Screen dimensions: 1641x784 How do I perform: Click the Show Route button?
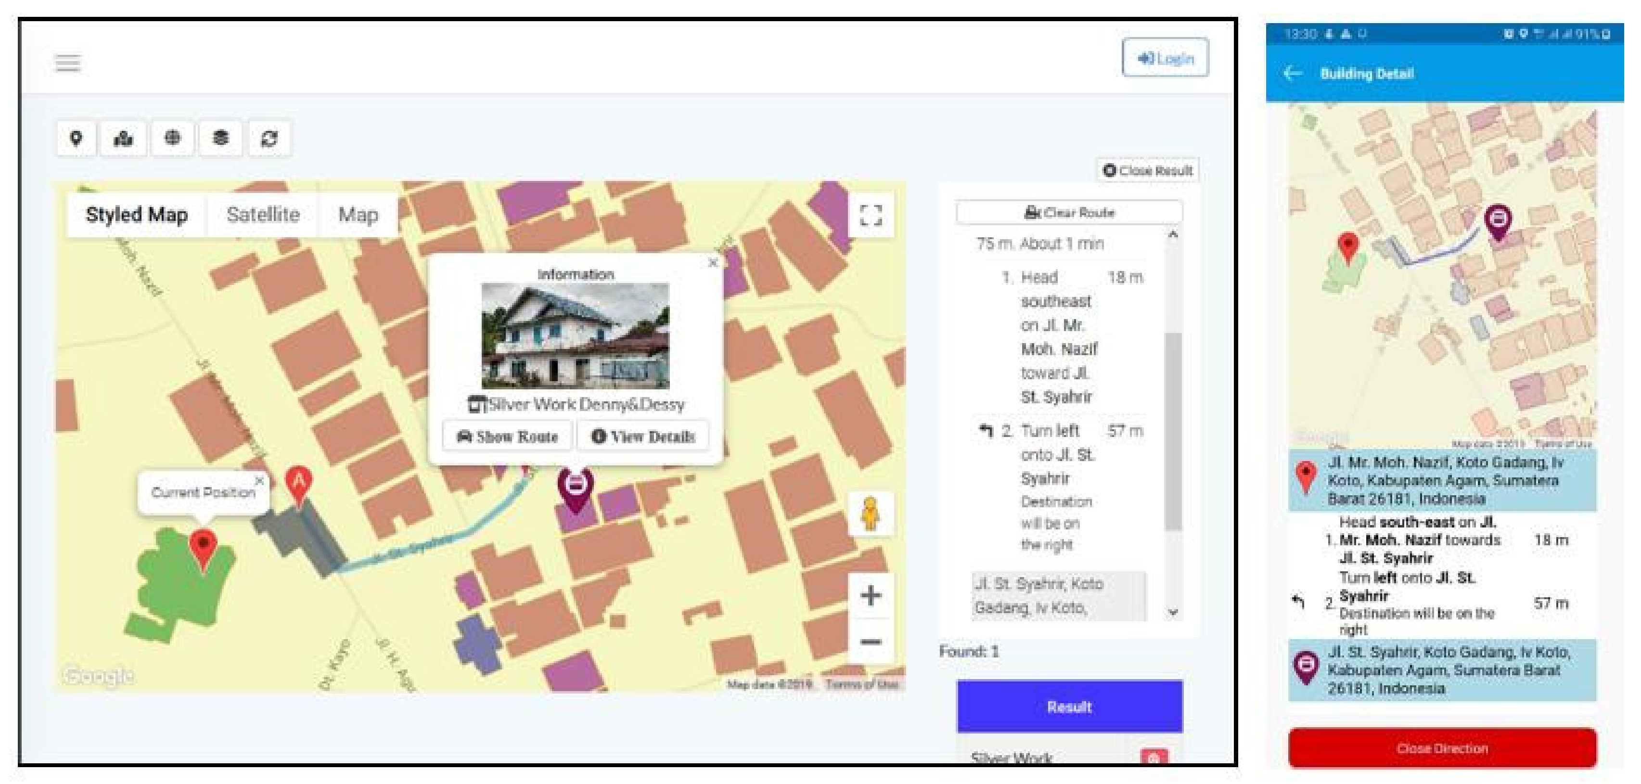(507, 437)
